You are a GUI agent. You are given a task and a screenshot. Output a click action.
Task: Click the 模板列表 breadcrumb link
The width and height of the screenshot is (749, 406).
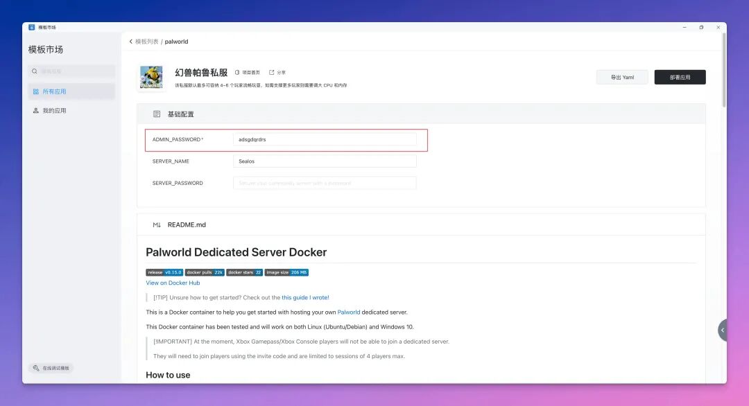(146, 42)
